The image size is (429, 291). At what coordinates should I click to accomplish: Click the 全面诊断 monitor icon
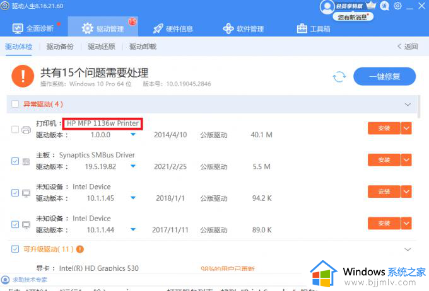[18, 28]
